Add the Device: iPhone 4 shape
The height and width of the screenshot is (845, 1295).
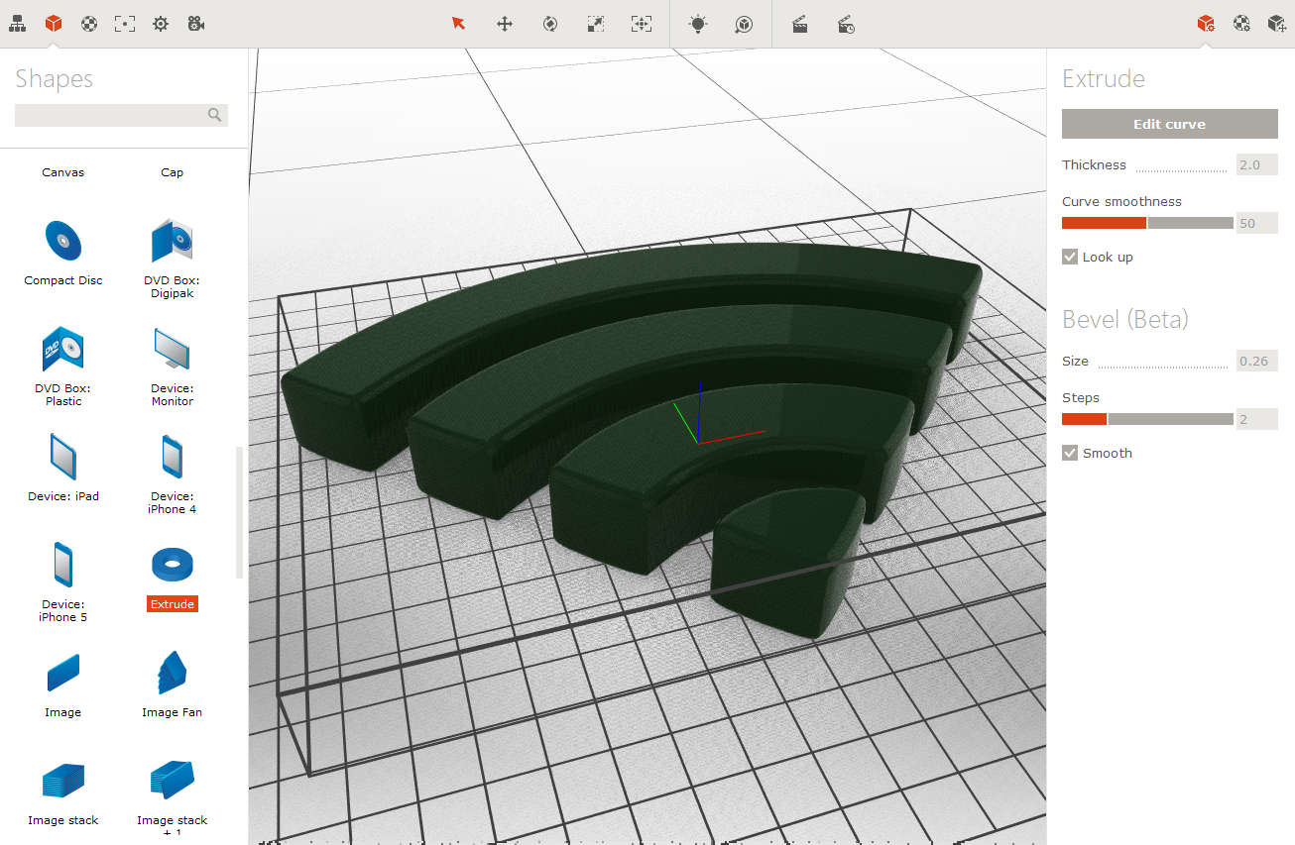(172, 457)
